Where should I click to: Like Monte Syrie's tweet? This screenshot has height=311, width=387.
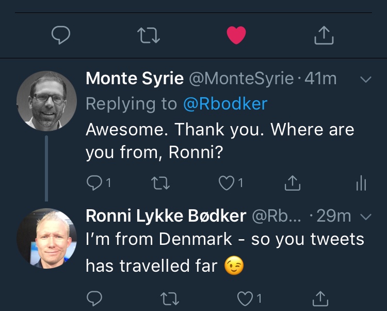(x=227, y=182)
